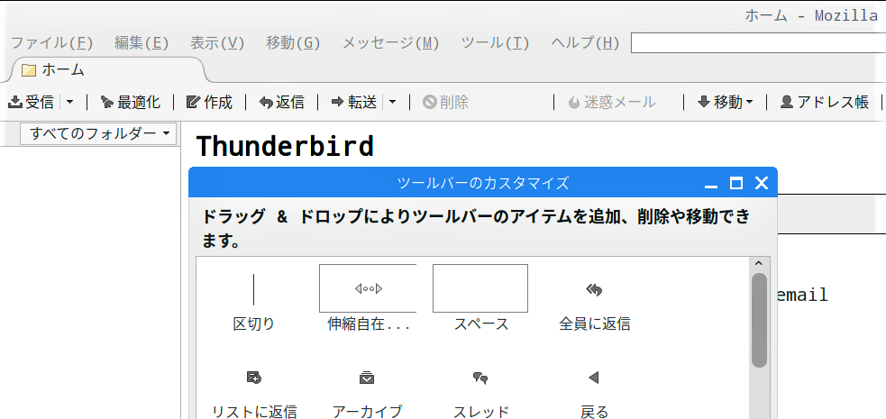
Task: Open the アドレス帳 (Address Book)
Action: pyautogui.click(x=825, y=102)
